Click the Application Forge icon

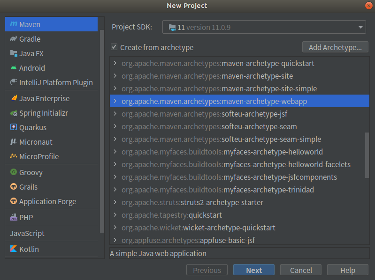pos(14,201)
